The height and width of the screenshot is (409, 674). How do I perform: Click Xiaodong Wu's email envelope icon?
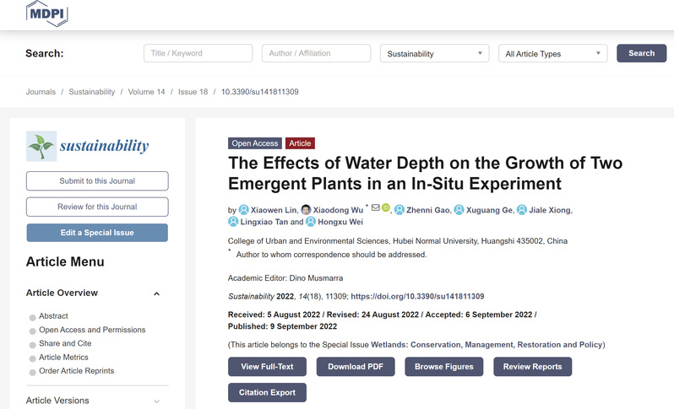pos(376,209)
